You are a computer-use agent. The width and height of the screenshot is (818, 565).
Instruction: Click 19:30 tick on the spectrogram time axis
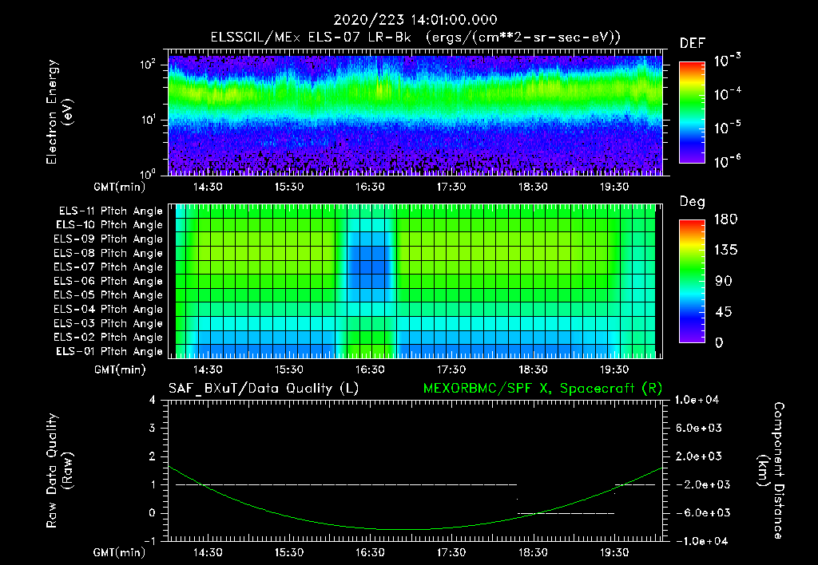point(614,187)
